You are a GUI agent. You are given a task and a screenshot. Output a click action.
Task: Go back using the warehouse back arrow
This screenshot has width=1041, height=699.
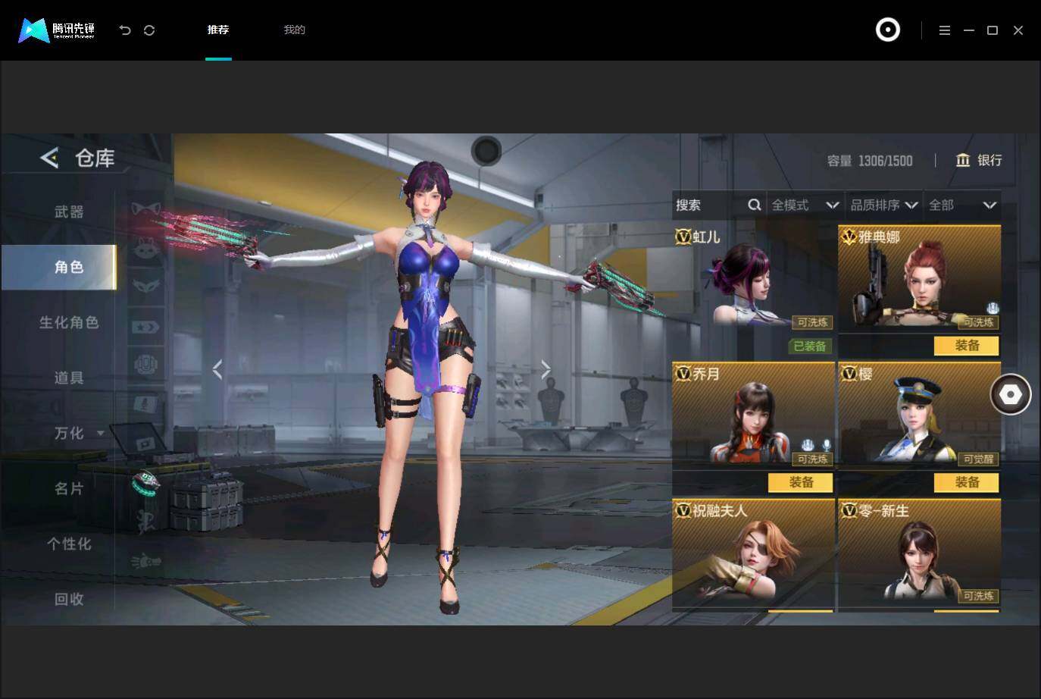49,158
